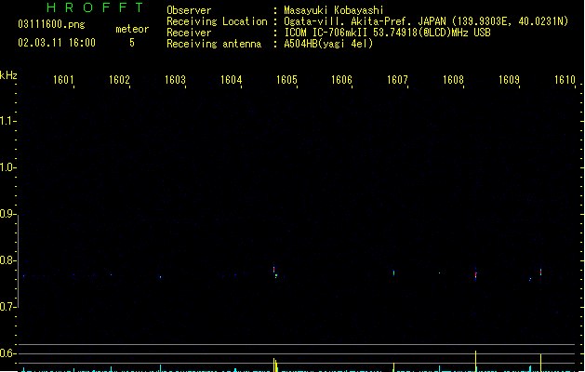Click the 1.0 kHz frequency label

[x=7, y=167]
